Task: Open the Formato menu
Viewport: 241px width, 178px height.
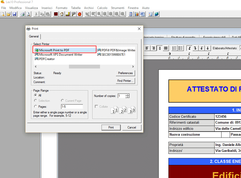Action: (x=62, y=8)
